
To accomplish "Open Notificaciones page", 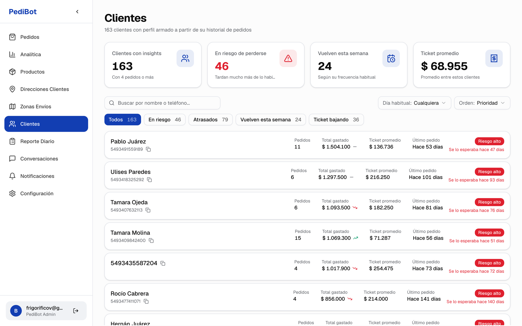I will pos(46,176).
